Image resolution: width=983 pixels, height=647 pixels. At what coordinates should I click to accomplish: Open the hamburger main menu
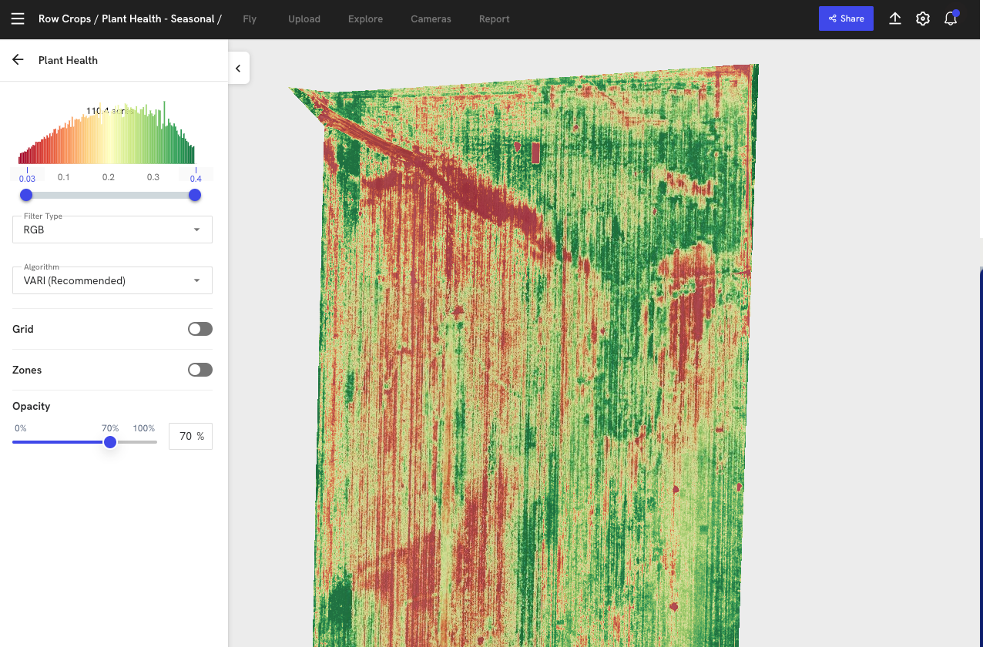(x=18, y=18)
